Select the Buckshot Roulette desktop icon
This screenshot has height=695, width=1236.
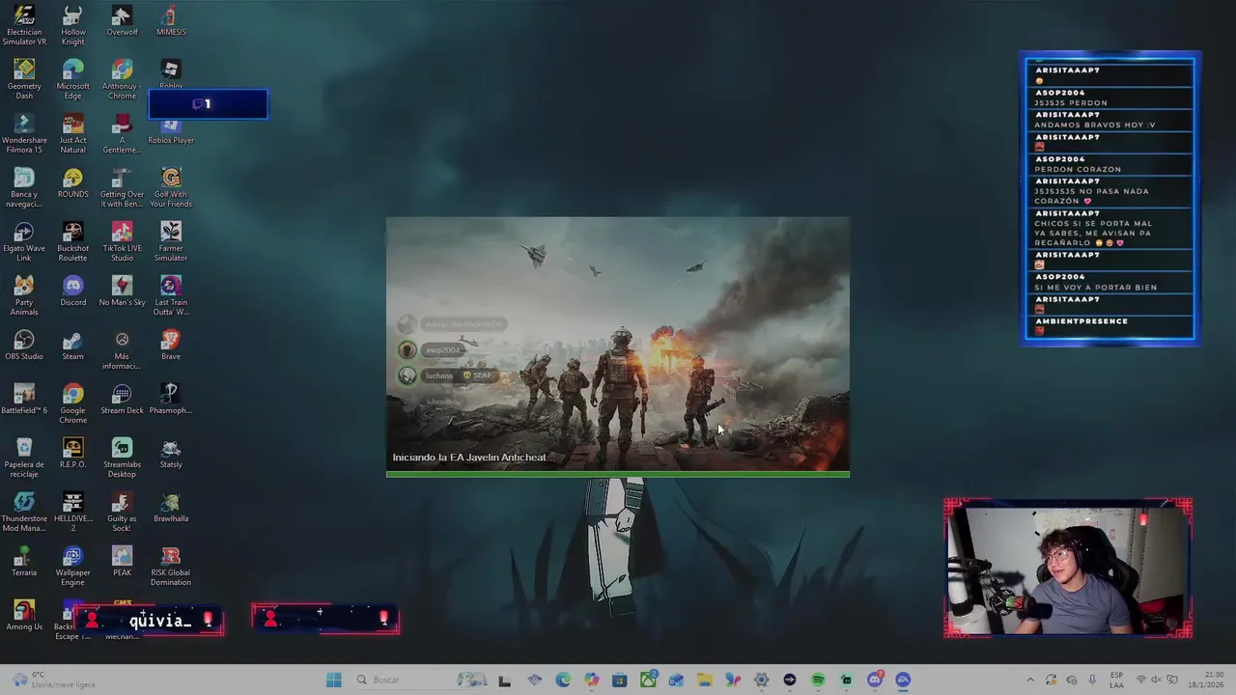[73, 242]
